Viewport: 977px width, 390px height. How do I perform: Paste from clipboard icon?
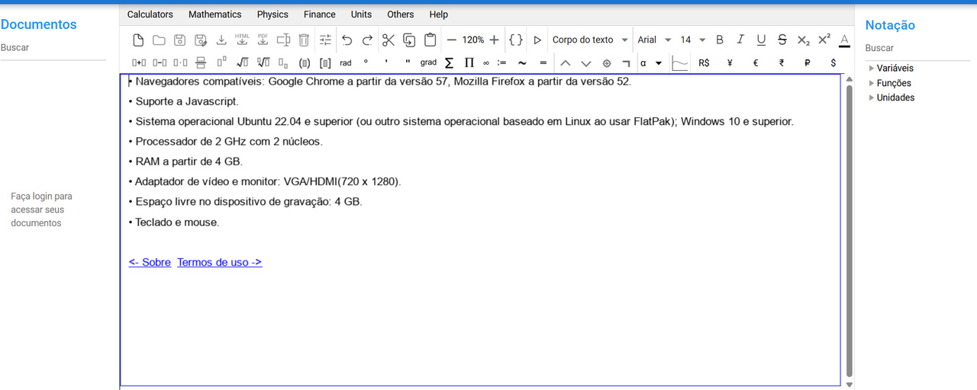coord(430,40)
